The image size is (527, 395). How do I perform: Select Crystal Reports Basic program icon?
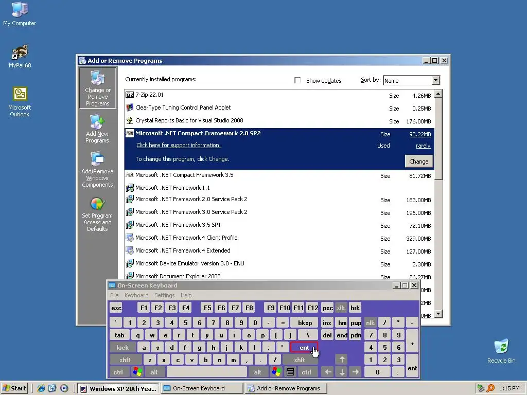[x=129, y=120]
